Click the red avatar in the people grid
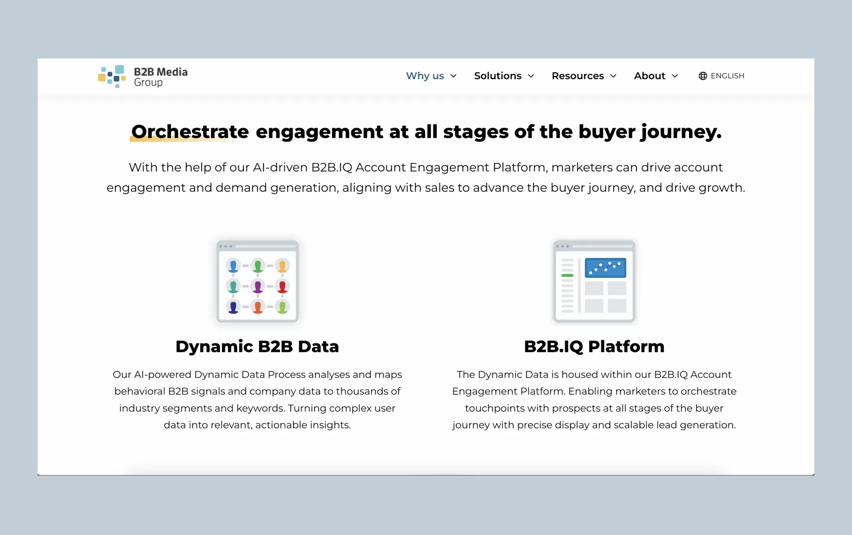The image size is (852, 535). pos(282,286)
